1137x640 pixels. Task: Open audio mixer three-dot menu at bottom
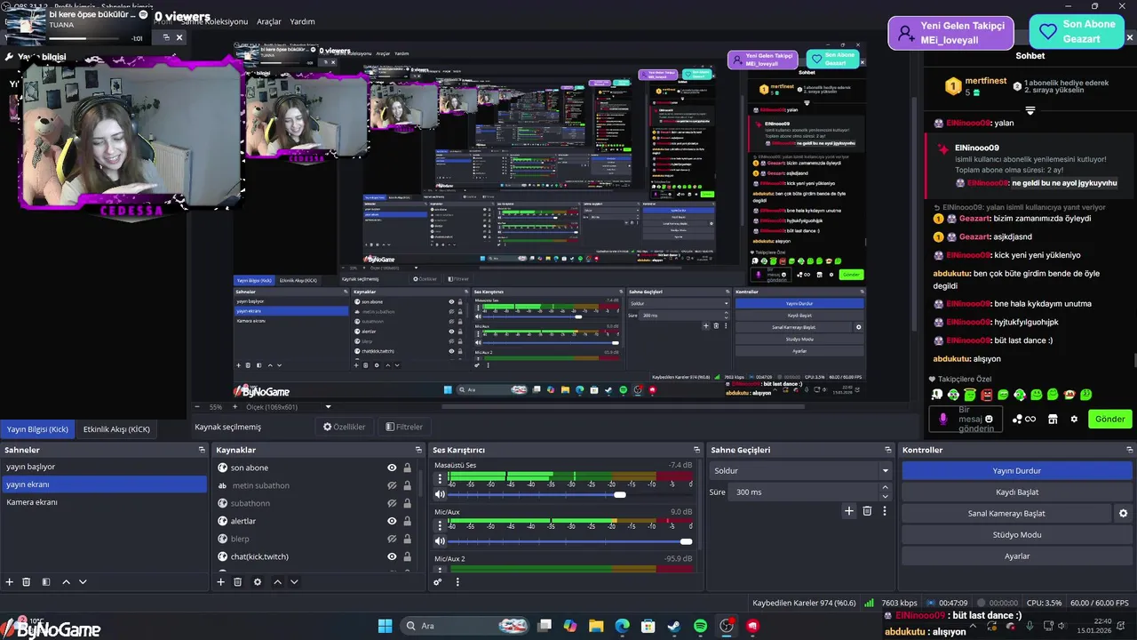[457, 582]
